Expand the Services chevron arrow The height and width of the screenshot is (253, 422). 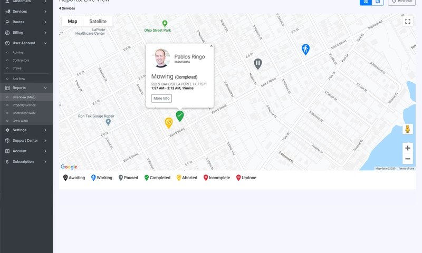tap(45, 12)
